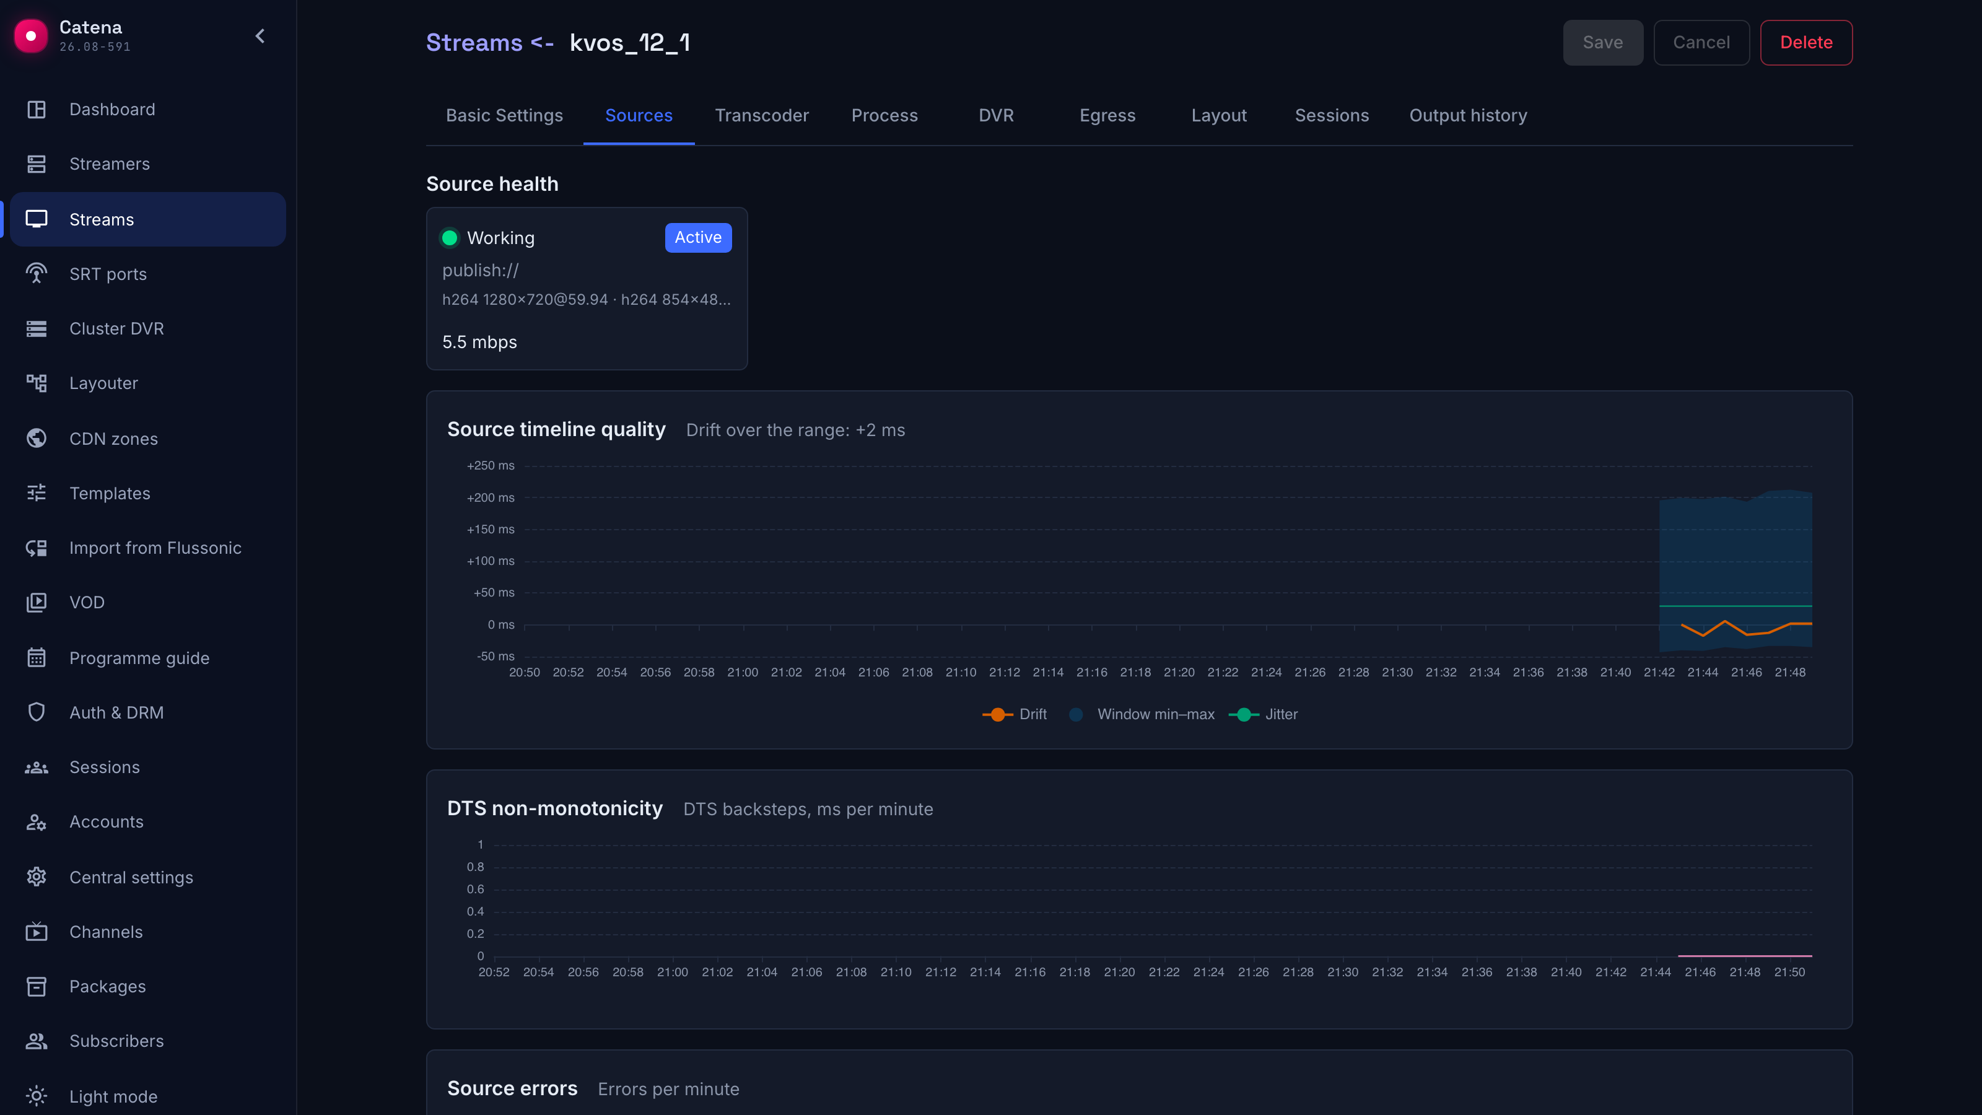The width and height of the screenshot is (1982, 1115).
Task: Open Dashboard via its sidebar icon
Action: point(36,109)
